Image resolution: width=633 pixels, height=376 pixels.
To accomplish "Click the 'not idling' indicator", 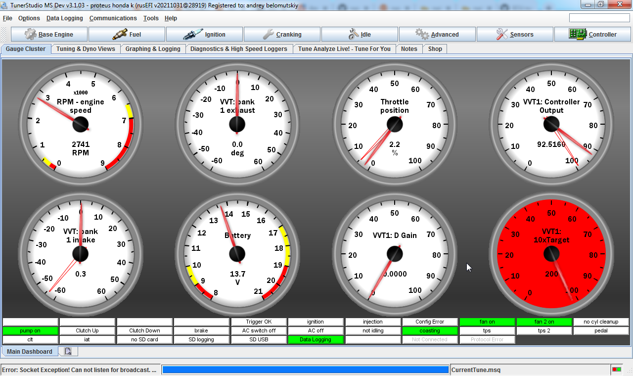I will click(373, 330).
